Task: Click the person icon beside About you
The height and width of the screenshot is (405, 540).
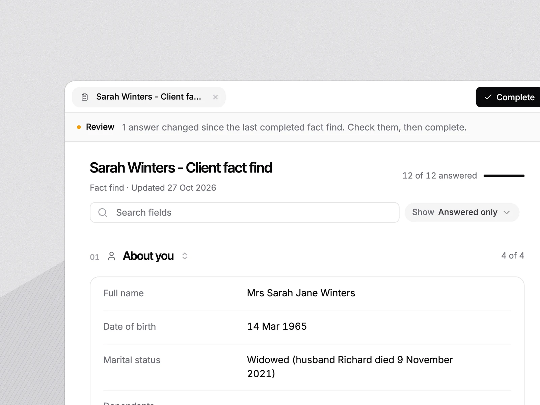Action: point(111,256)
